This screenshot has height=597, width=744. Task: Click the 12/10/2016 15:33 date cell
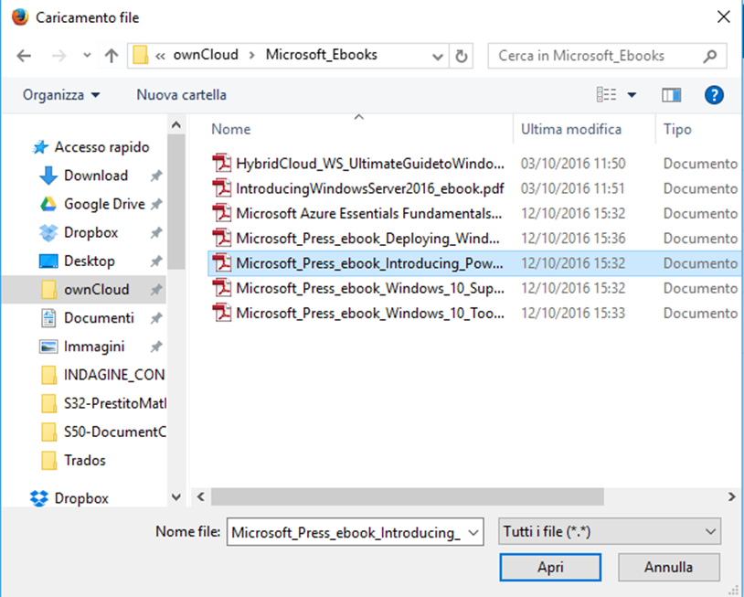(x=573, y=313)
